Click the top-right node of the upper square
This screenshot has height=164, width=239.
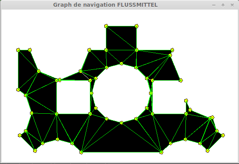(137, 26)
